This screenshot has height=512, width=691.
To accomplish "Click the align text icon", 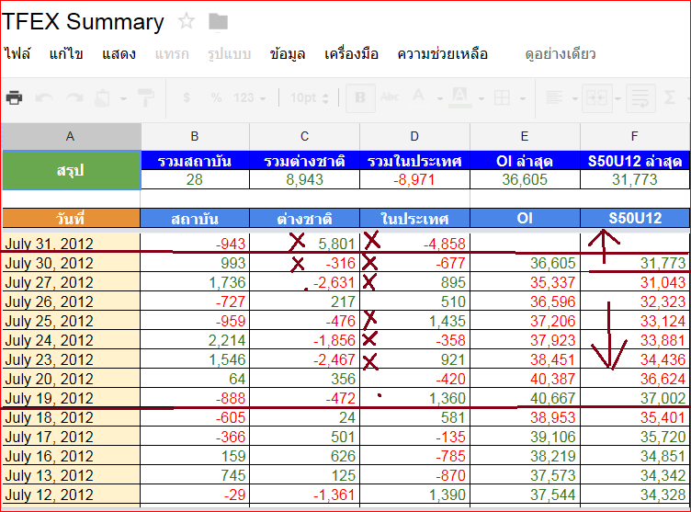I will (554, 97).
